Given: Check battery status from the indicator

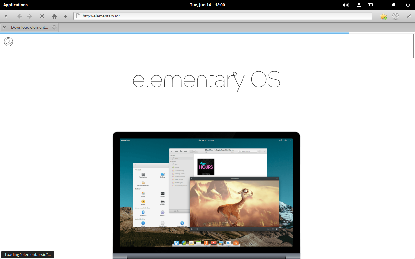Looking at the screenshot, I should tap(370, 5).
